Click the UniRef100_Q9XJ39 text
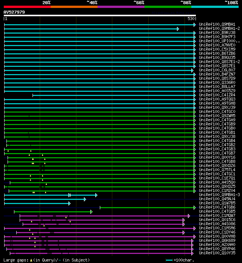The height and width of the screenshot is (263, 242). (217, 108)
